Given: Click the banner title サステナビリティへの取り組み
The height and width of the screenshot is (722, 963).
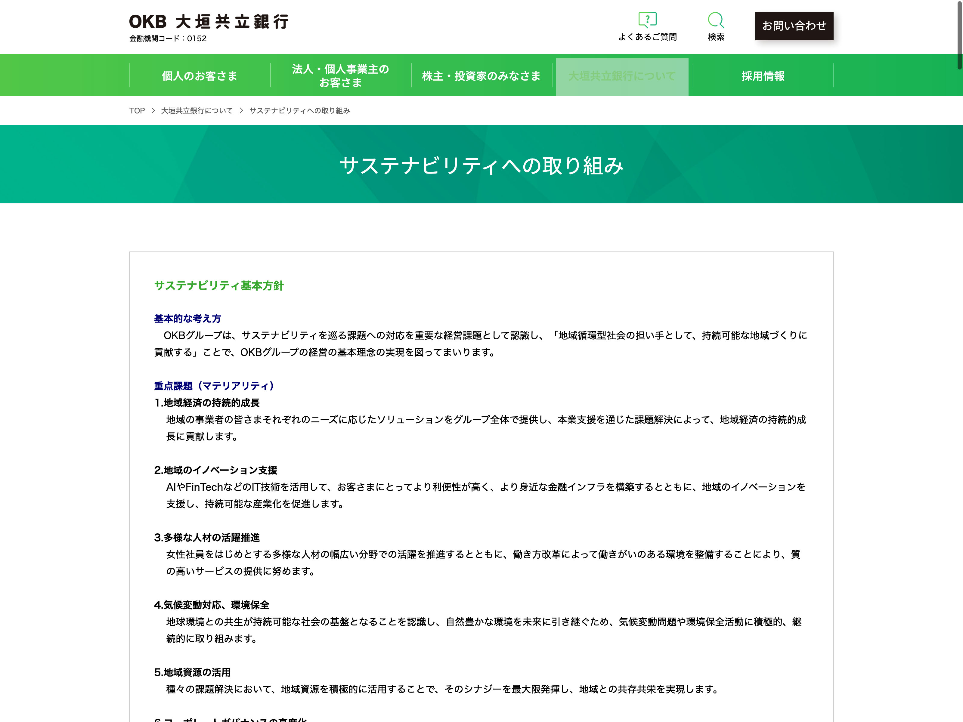Looking at the screenshot, I should pos(481,165).
